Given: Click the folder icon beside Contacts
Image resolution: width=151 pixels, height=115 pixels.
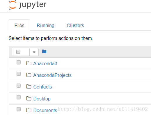Looking at the screenshot, I should 29,86.
